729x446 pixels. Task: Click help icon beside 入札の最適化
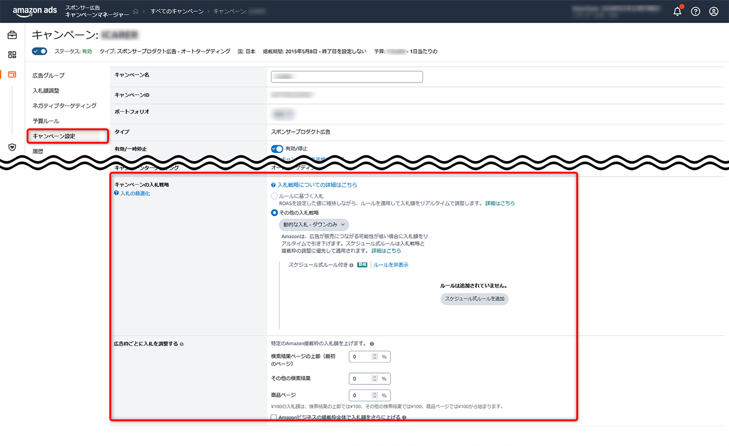click(116, 193)
